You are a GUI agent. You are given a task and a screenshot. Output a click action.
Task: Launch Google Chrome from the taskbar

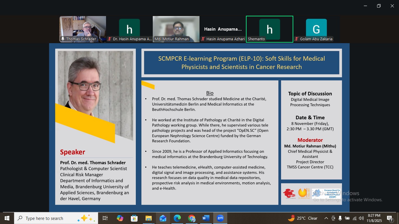[192, 218]
